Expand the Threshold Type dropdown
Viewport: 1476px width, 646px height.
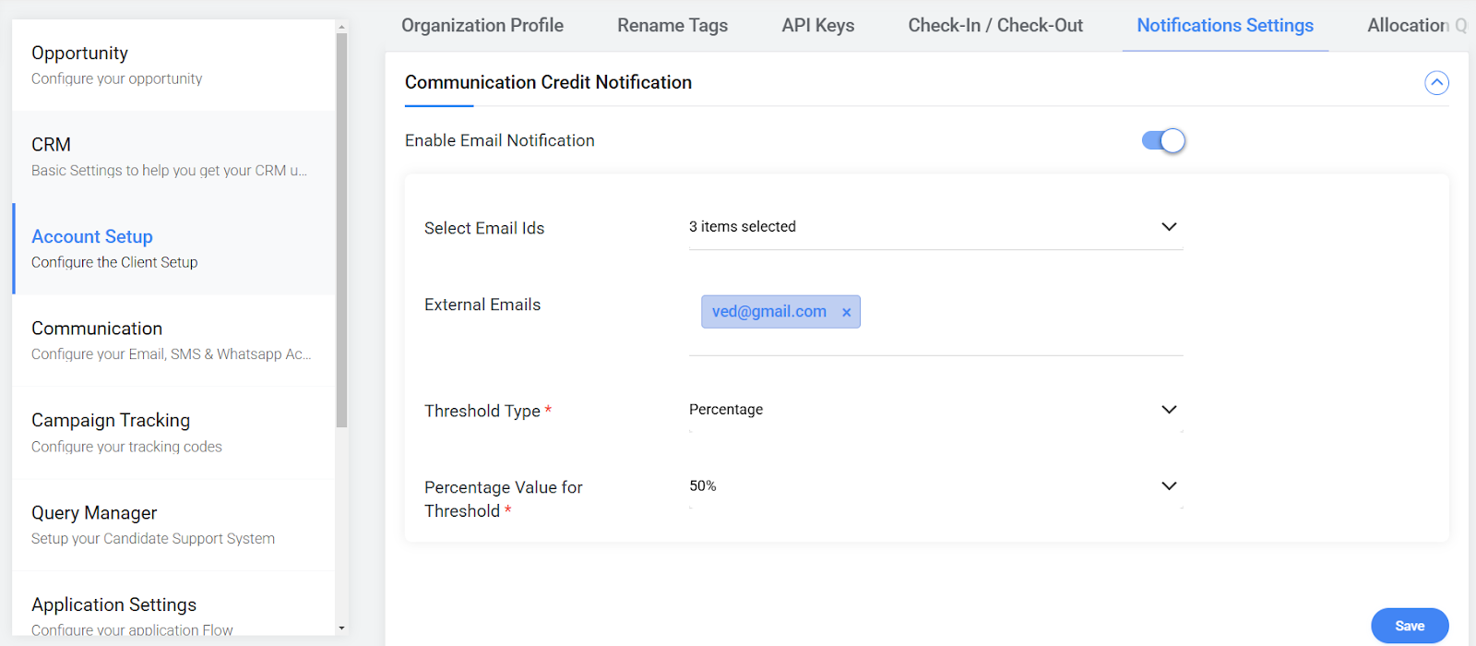(935, 410)
